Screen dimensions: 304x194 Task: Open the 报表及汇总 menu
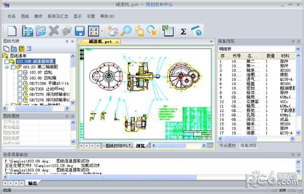58,16
